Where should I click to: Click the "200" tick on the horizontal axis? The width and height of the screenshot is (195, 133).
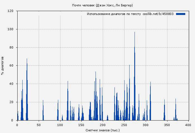click(103, 125)
